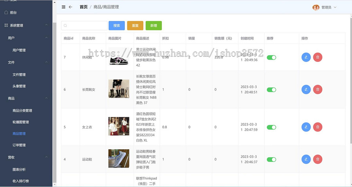Click the green 新增 button
The height and width of the screenshot is (187, 352).
[154, 25]
